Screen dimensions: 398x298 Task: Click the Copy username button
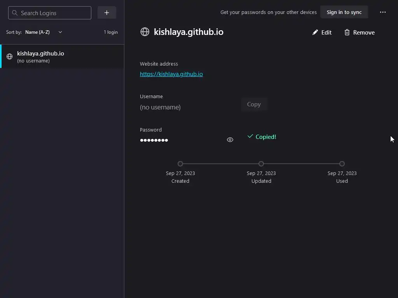pyautogui.click(x=254, y=104)
